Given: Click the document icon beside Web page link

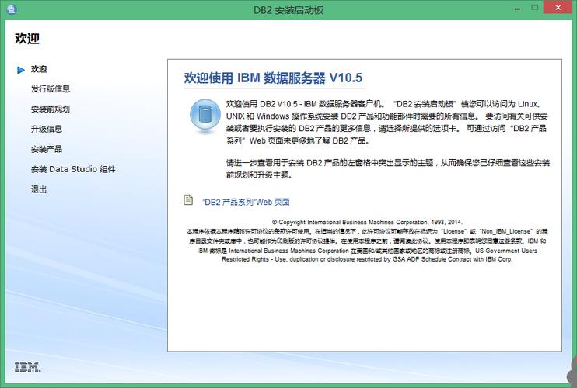Looking at the screenshot, I should [x=188, y=199].
